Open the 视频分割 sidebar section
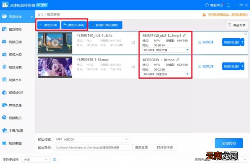Image resolution: width=250 pixels, height=165 pixels. coord(18,67)
